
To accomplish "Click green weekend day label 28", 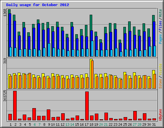I will [139, 124].
